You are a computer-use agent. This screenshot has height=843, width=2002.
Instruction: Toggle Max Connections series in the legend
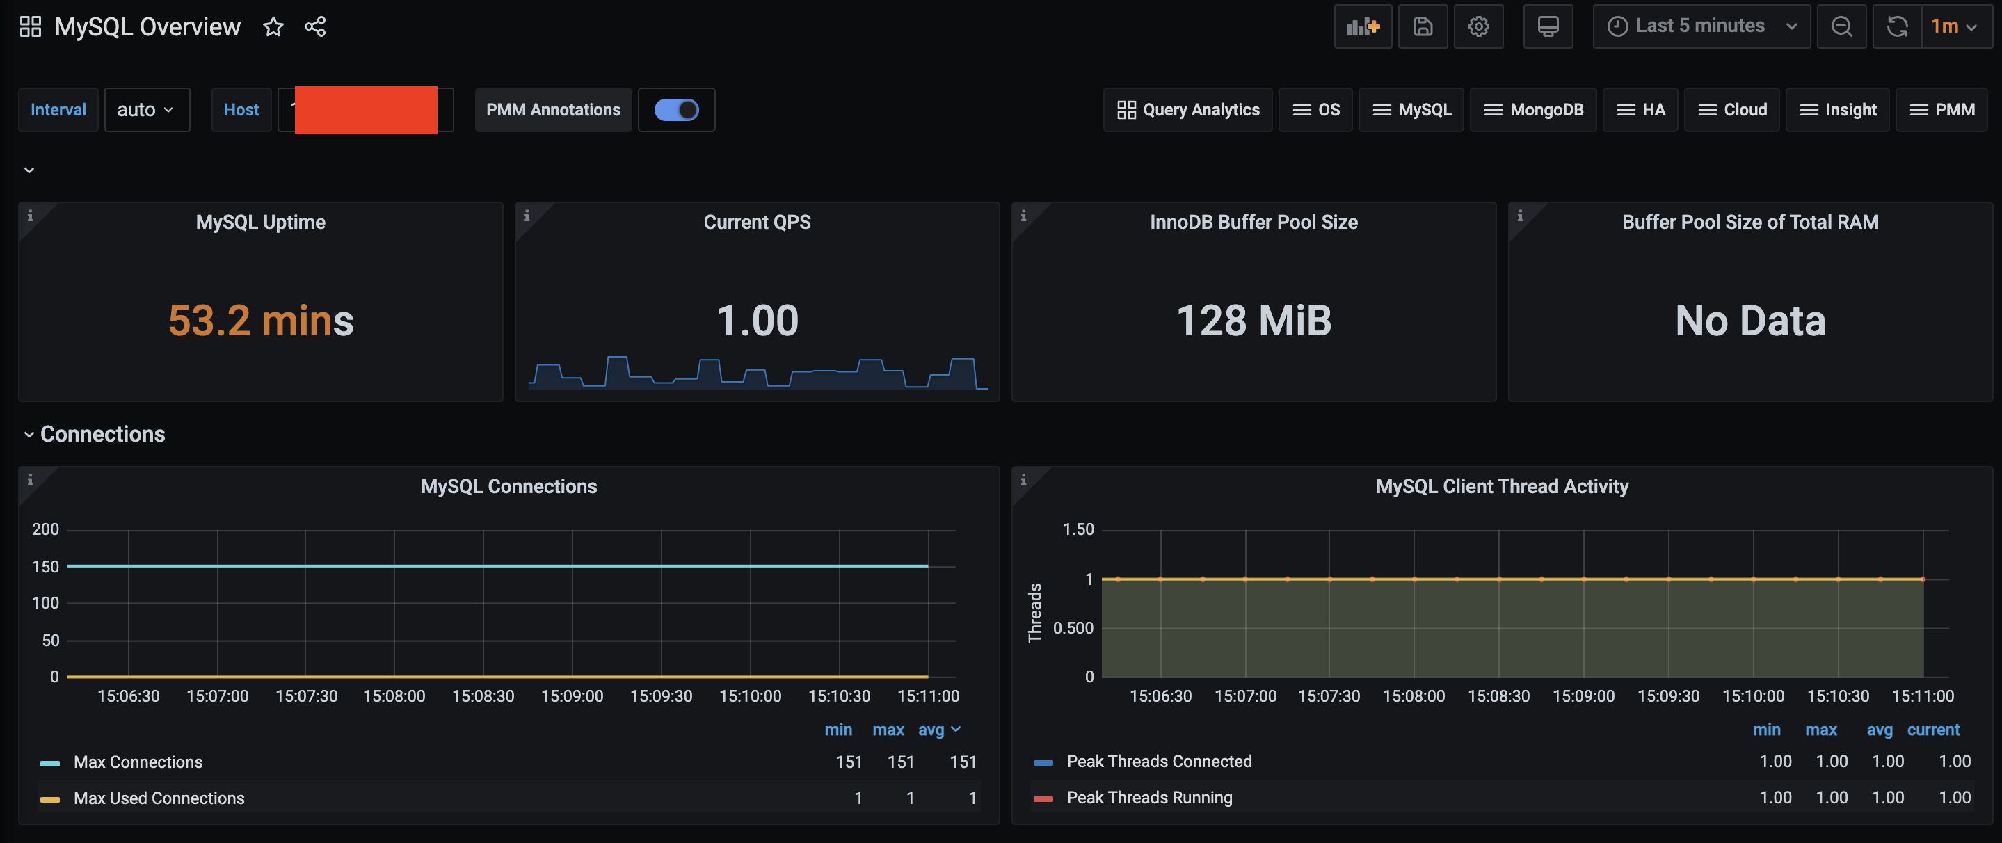tap(138, 762)
